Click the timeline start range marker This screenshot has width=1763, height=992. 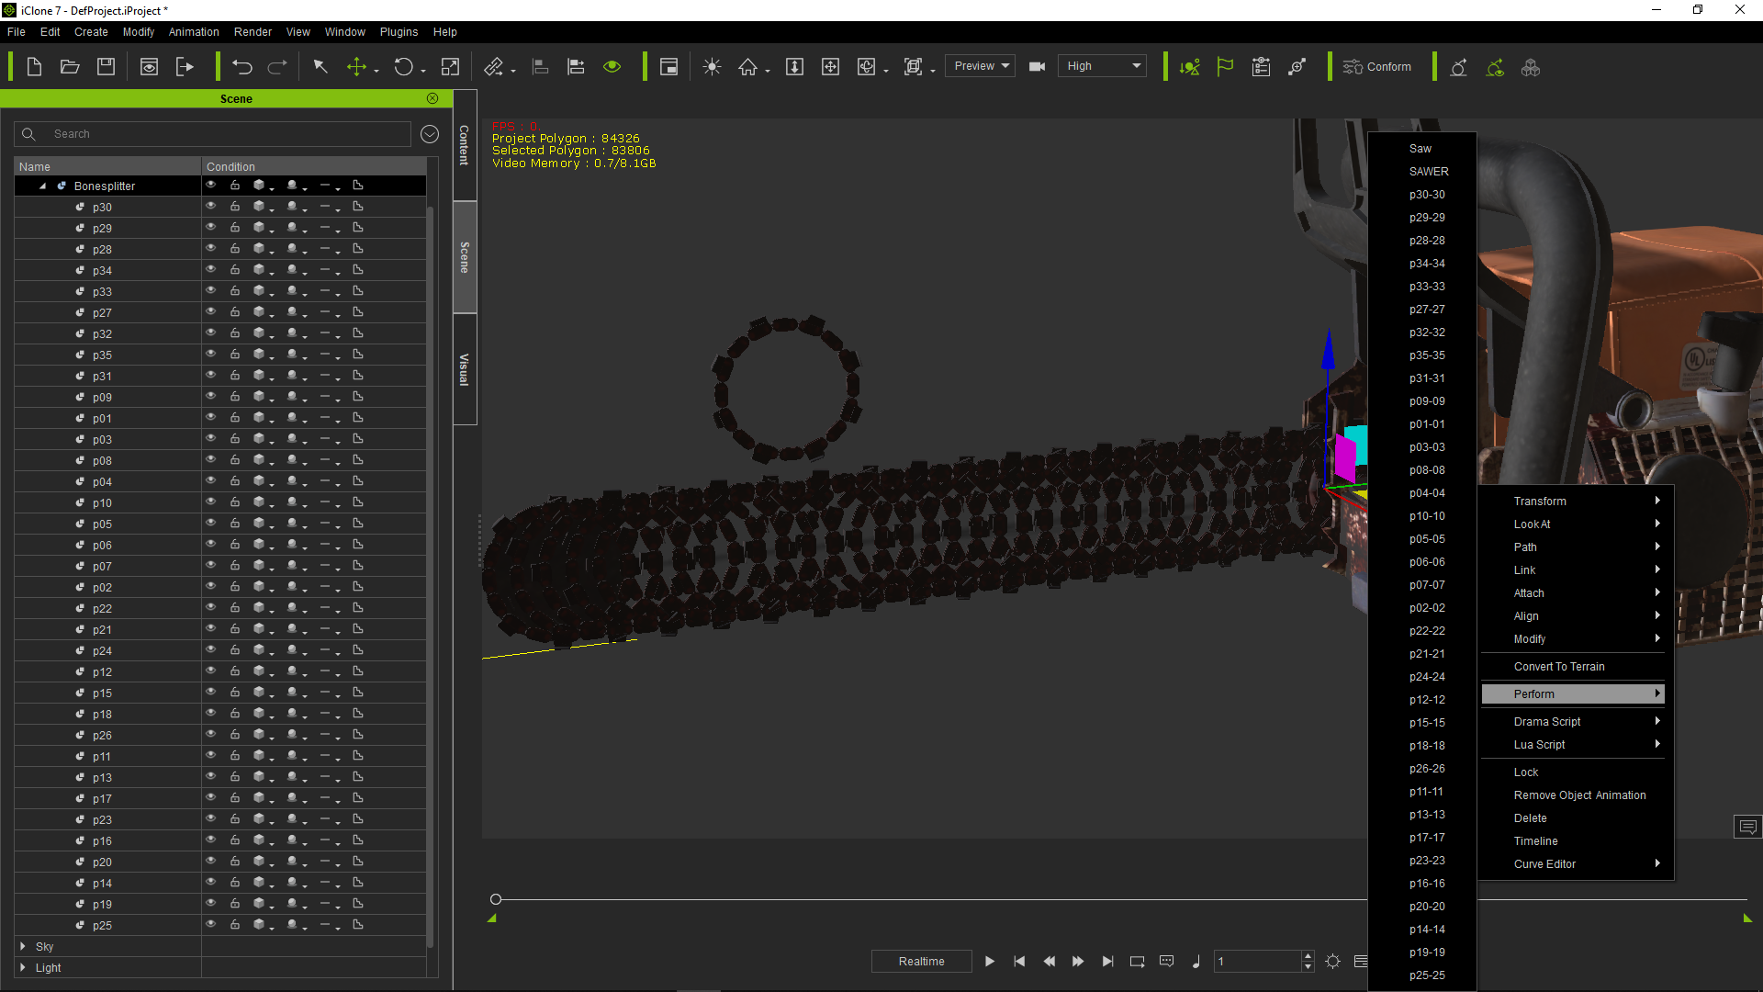(x=492, y=918)
